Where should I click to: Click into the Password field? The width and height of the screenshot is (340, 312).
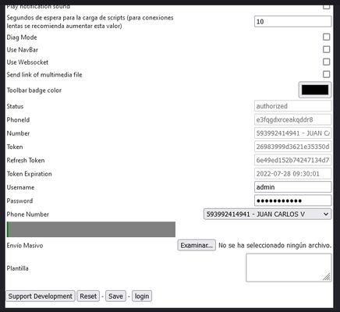(292, 200)
